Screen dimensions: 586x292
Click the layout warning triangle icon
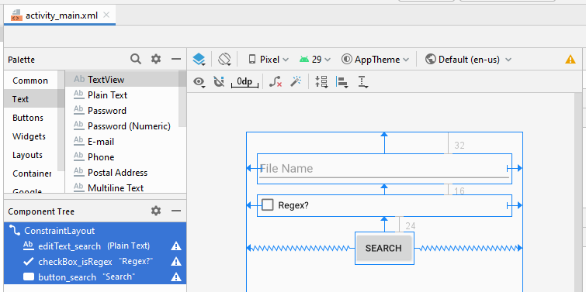pyautogui.click(x=570, y=60)
